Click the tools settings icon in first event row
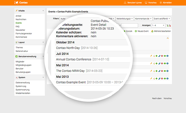Screen dimensions: 186x113 [x=154, y=56]
